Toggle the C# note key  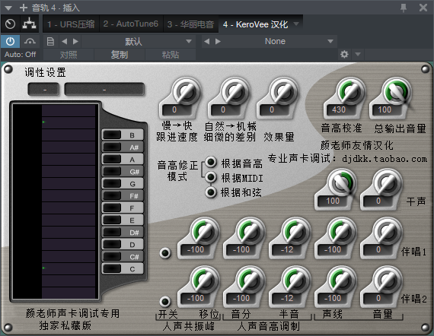123,256
